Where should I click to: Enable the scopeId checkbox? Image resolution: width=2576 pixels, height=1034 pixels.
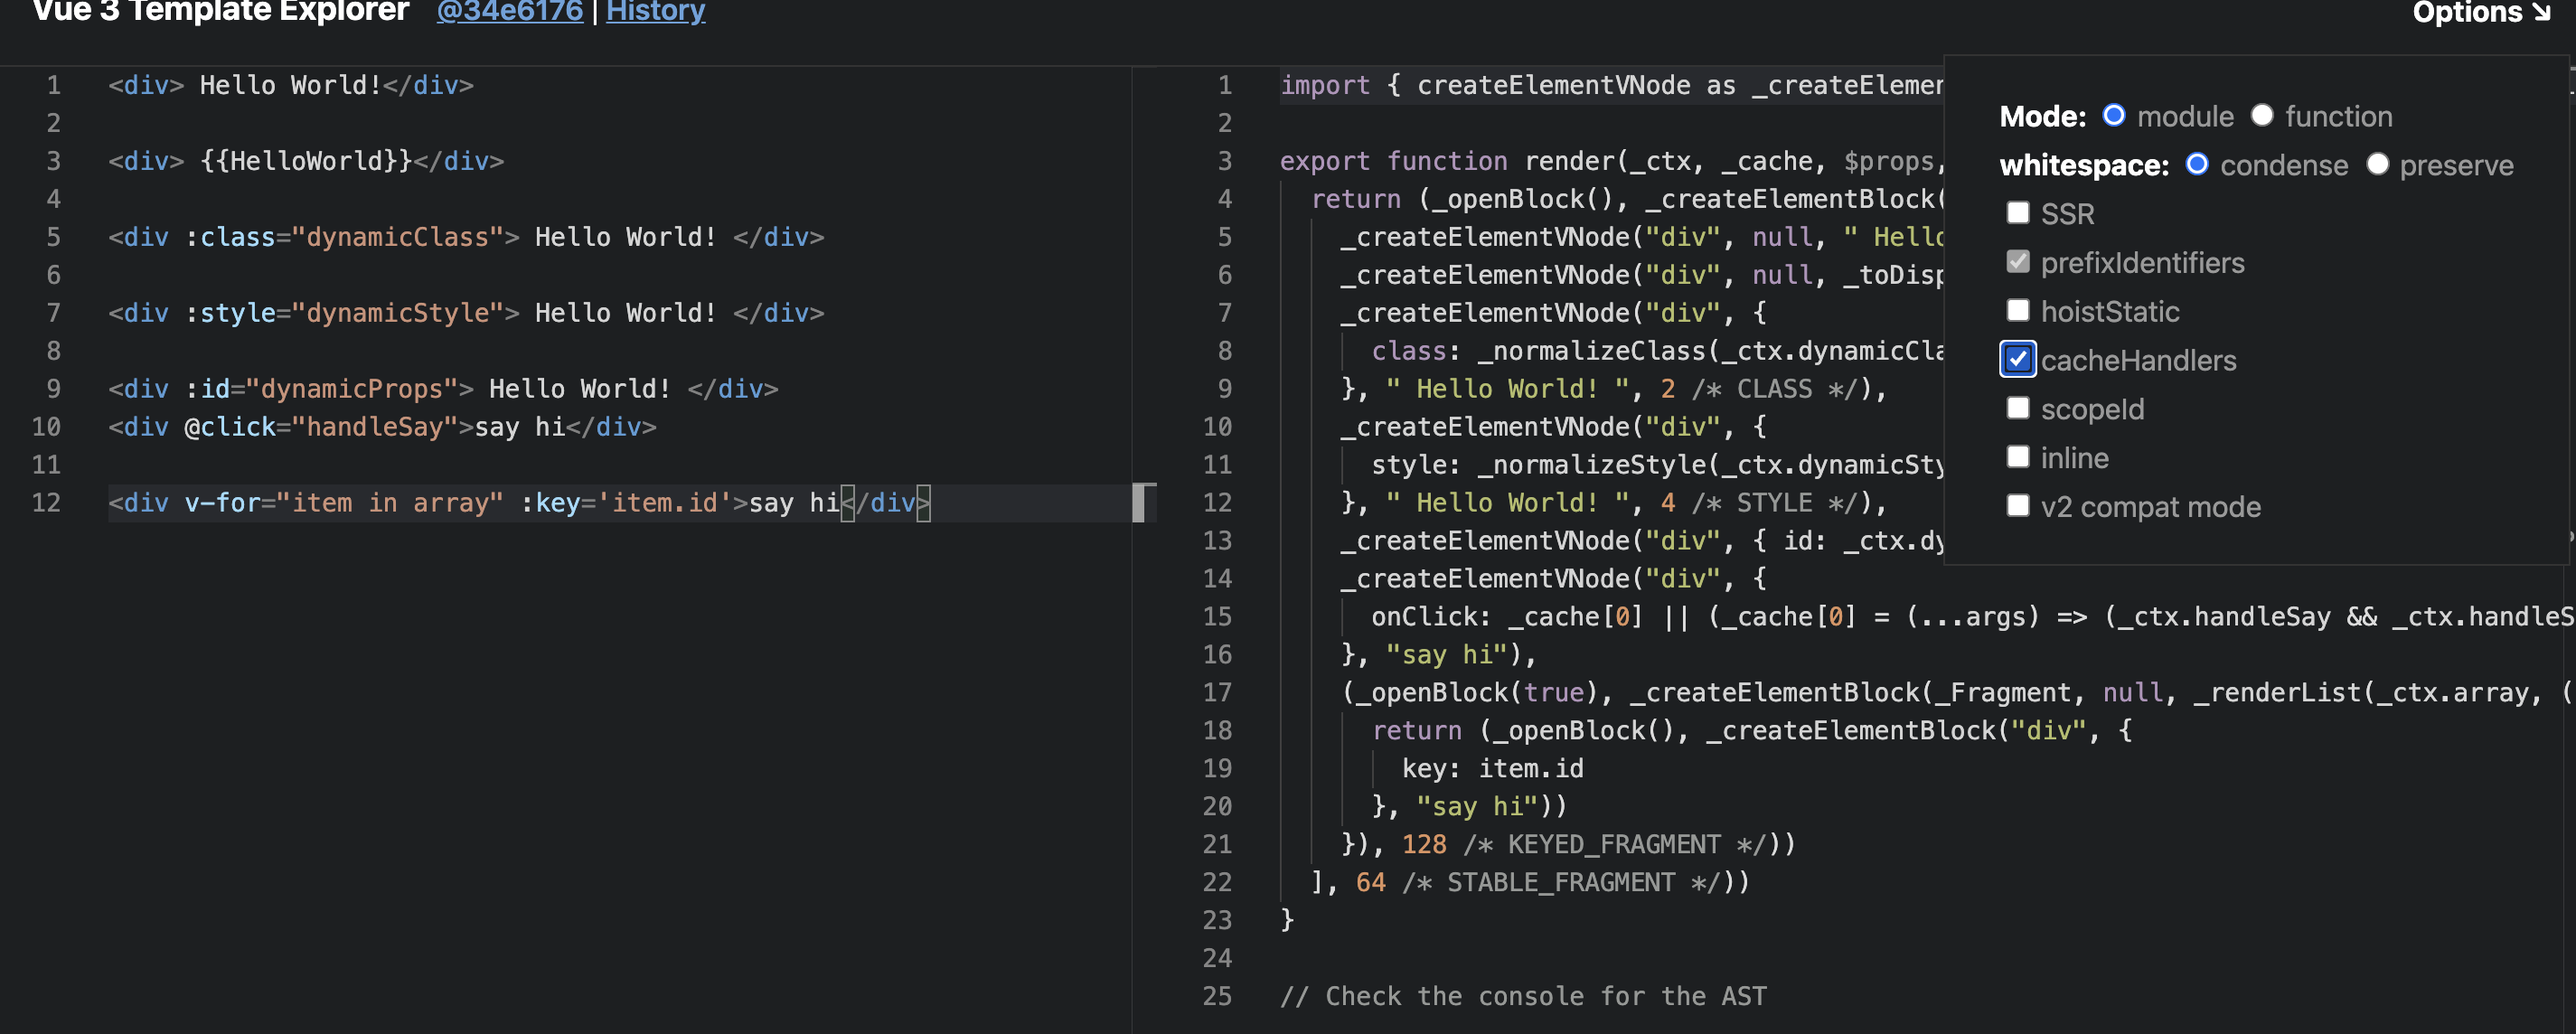tap(2017, 409)
